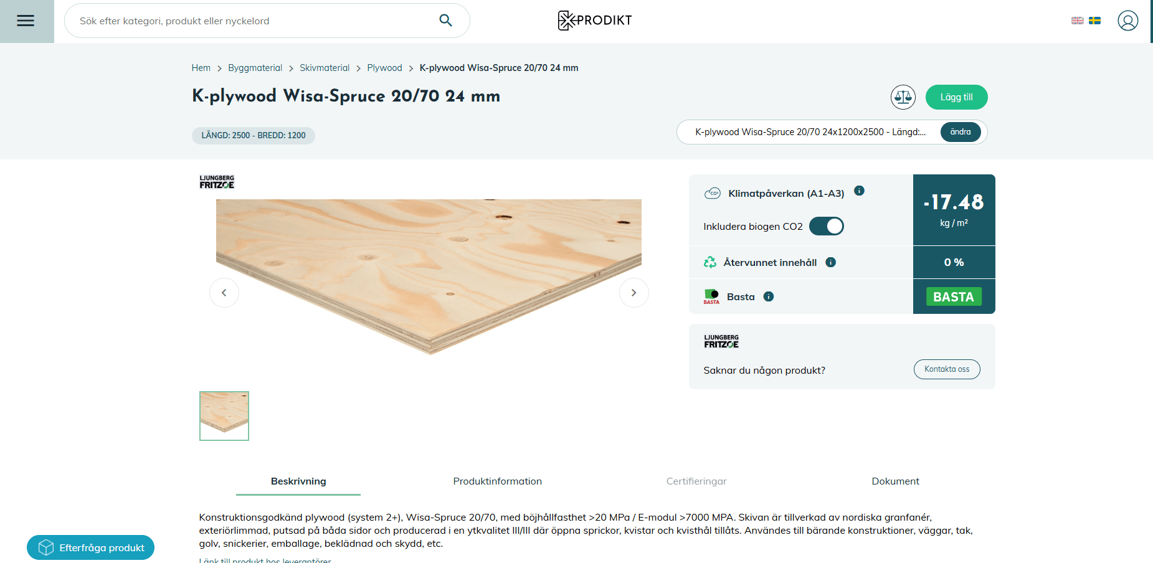Select the UK flag to switch language
The width and height of the screenshot is (1153, 563).
pyautogui.click(x=1077, y=20)
